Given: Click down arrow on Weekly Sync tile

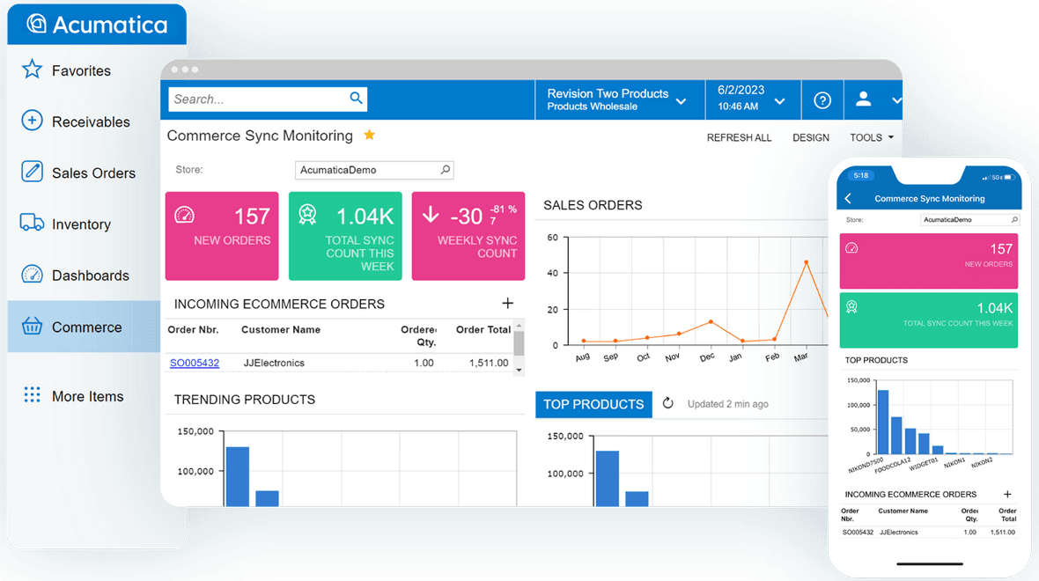Looking at the screenshot, I should point(431,214).
